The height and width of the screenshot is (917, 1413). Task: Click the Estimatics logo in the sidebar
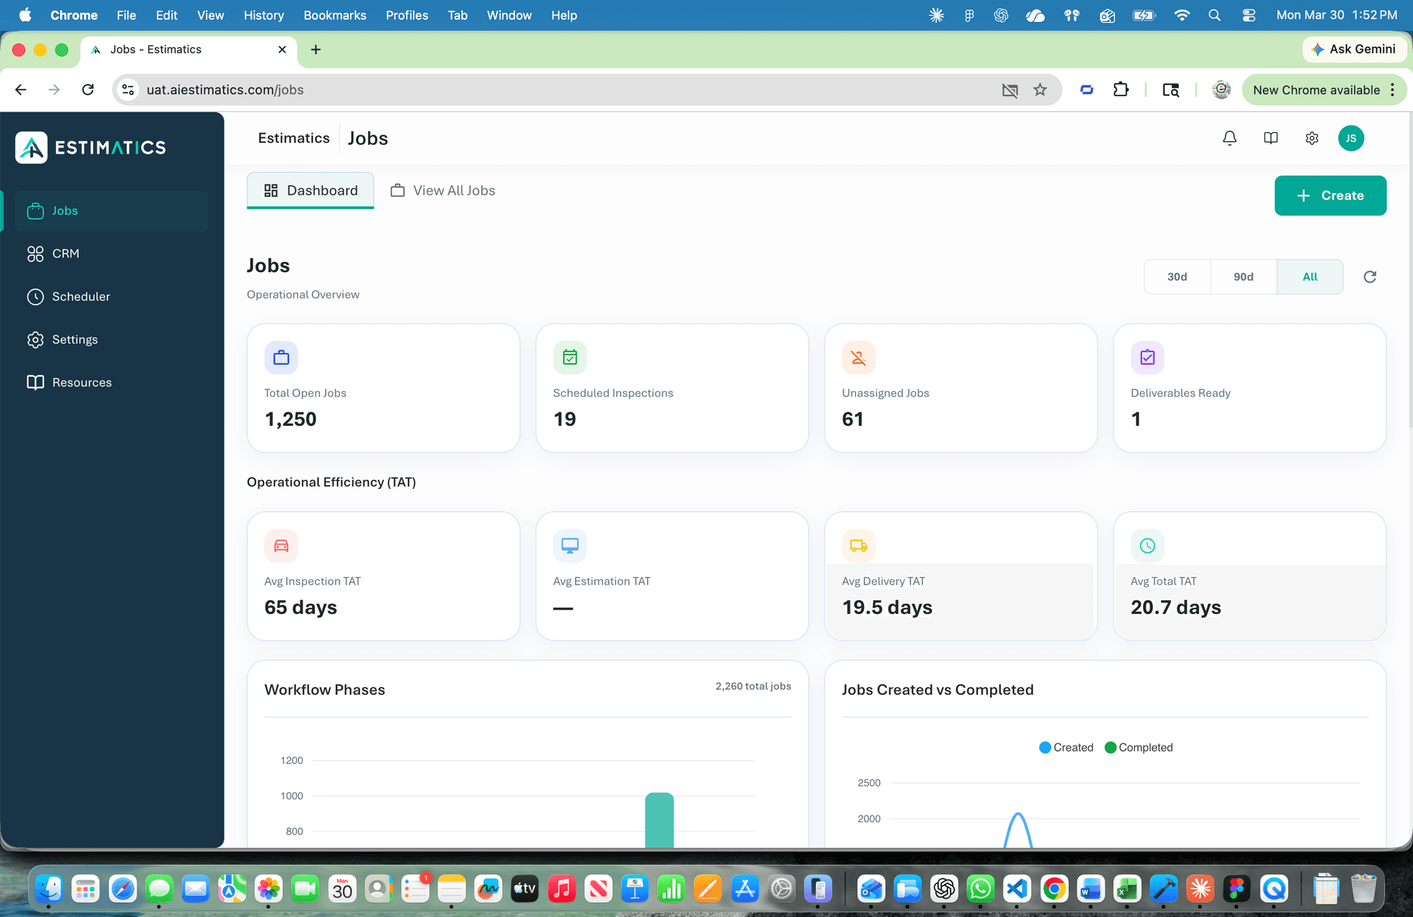point(90,147)
